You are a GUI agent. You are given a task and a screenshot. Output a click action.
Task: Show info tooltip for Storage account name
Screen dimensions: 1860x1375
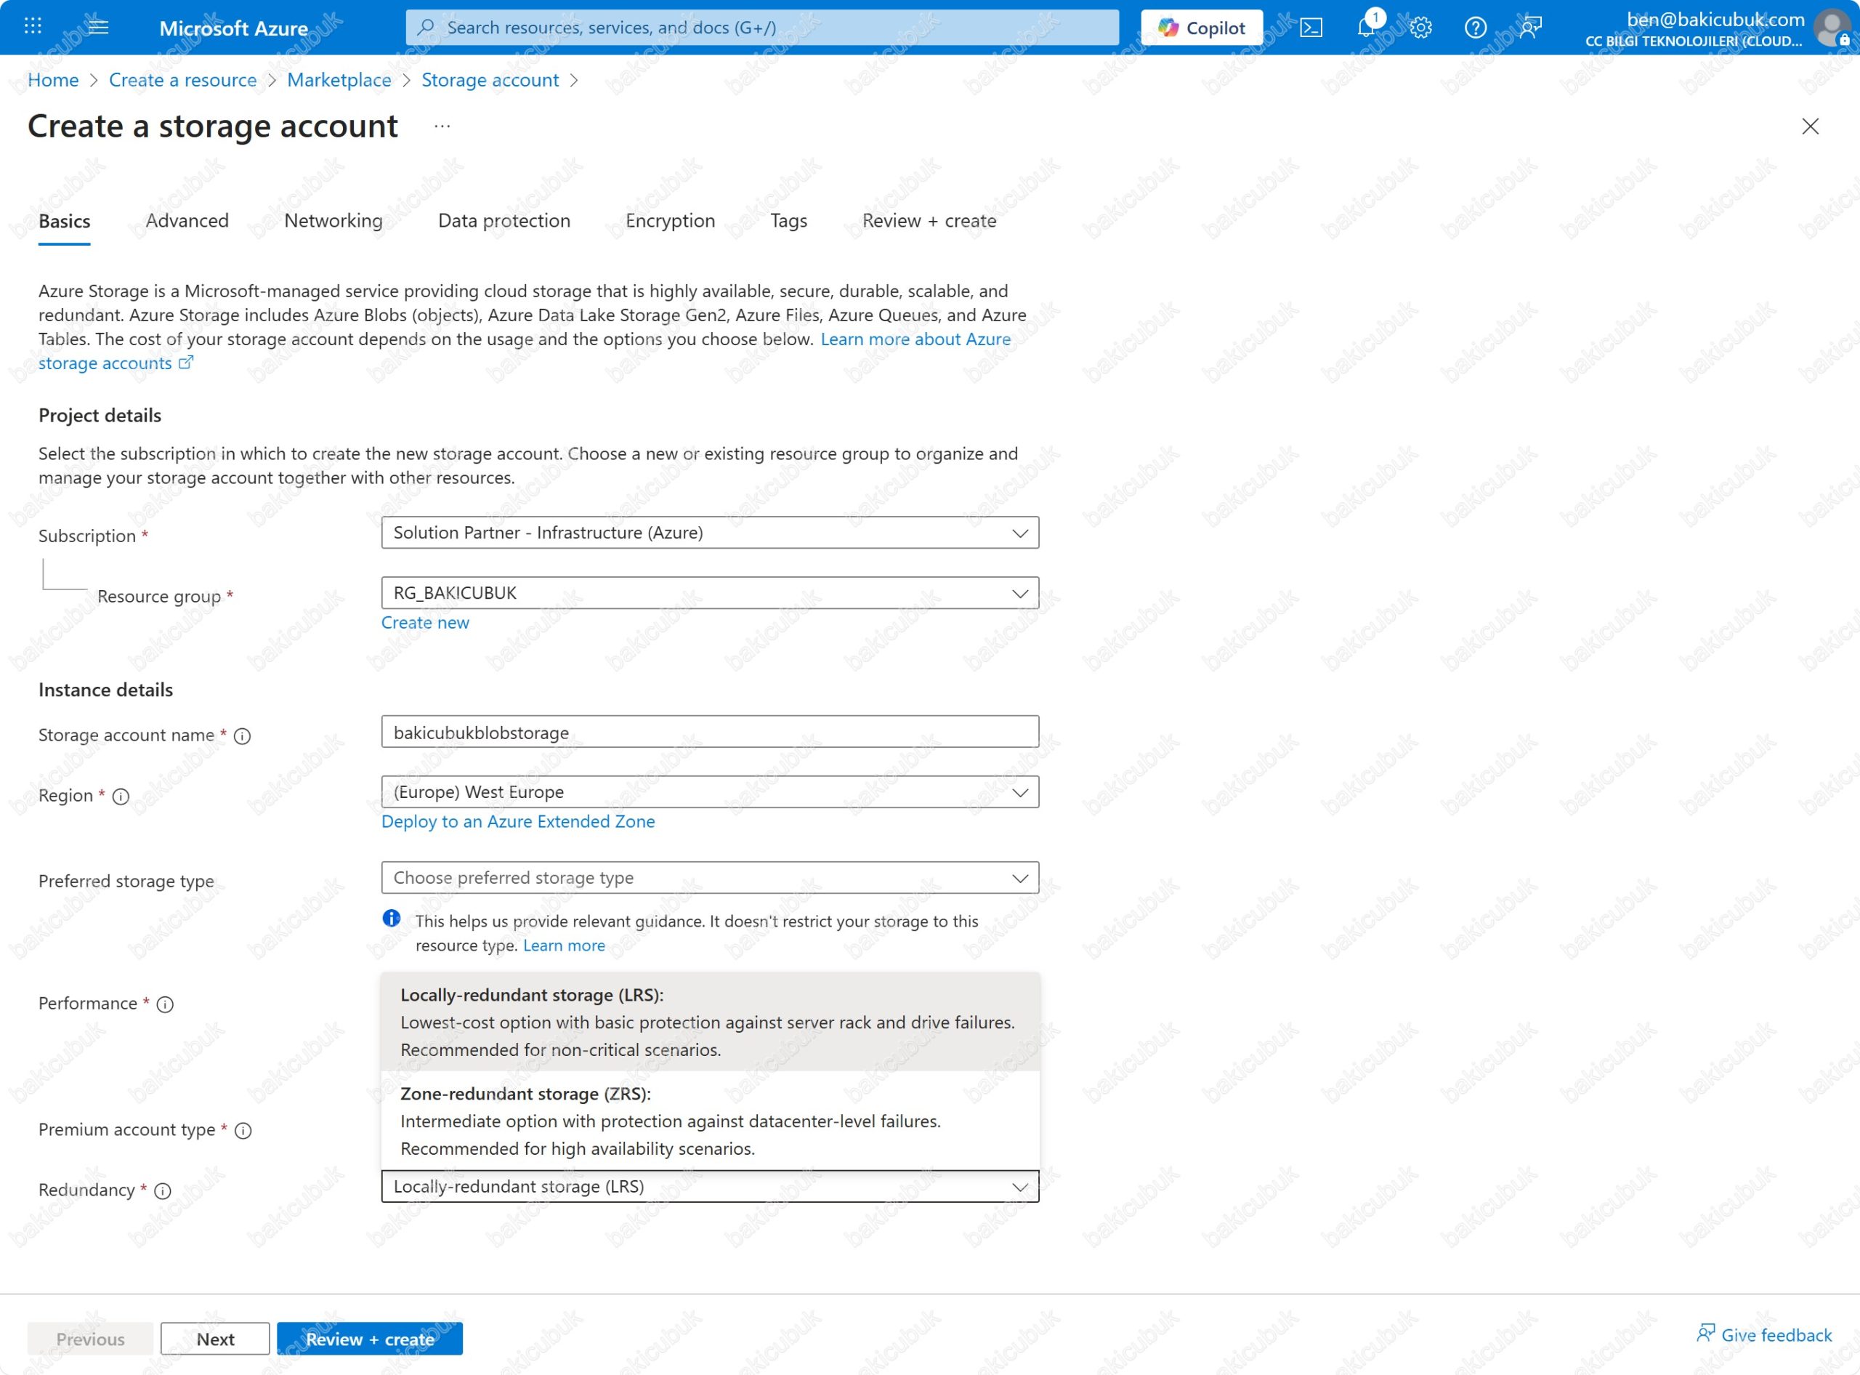point(242,735)
